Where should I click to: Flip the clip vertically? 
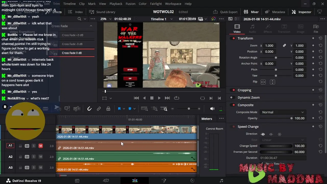click(273, 82)
